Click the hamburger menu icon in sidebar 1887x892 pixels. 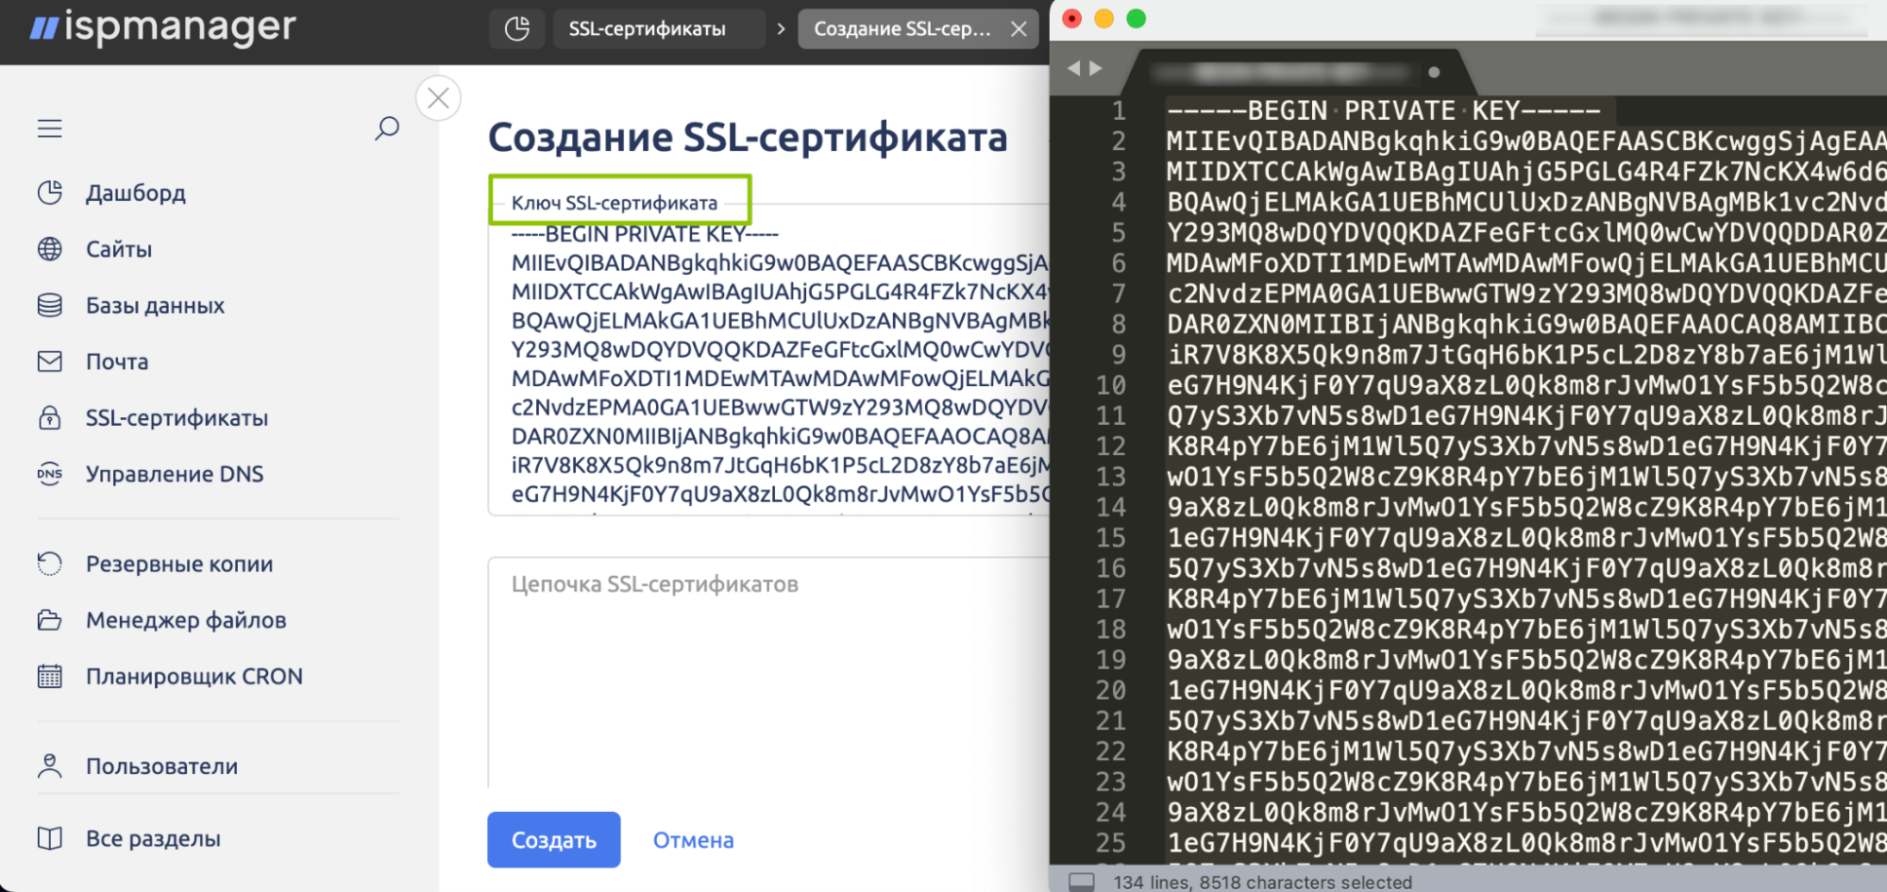tap(50, 128)
